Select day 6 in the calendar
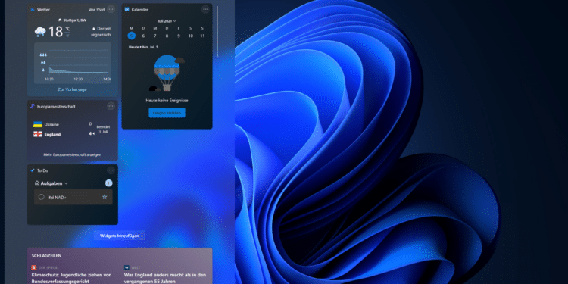The height and width of the screenshot is (284, 568). [143, 36]
